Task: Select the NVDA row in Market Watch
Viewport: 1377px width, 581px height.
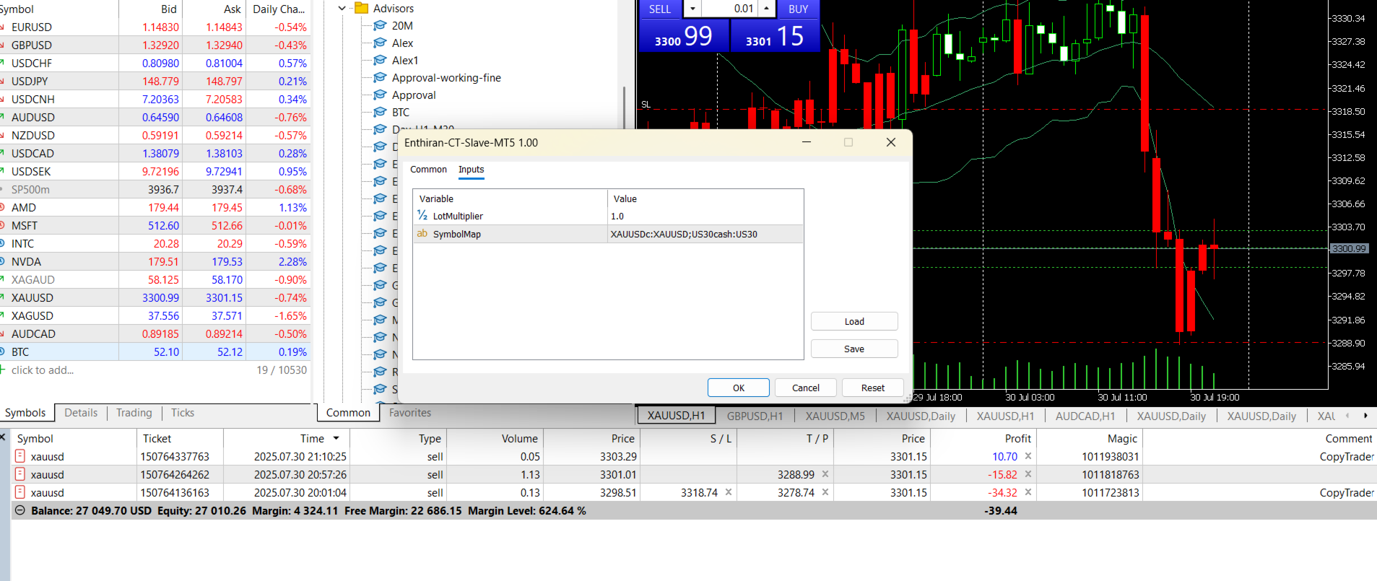Action: 155,261
